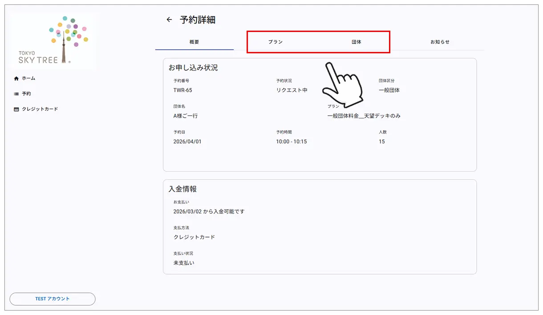View the お知らせ tab
This screenshot has width=543, height=315.
coord(440,41)
